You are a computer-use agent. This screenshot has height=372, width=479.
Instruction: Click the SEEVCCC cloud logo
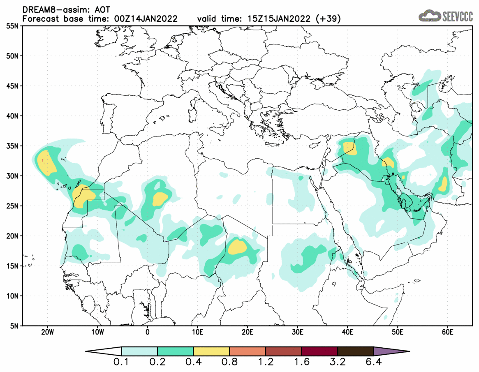(445, 16)
